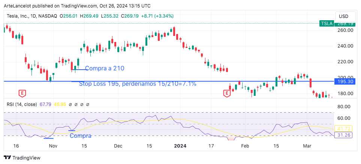Click the close value C269.19 in header
Image resolution: width=361 pixels, height=164 pixels.
pos(130,16)
